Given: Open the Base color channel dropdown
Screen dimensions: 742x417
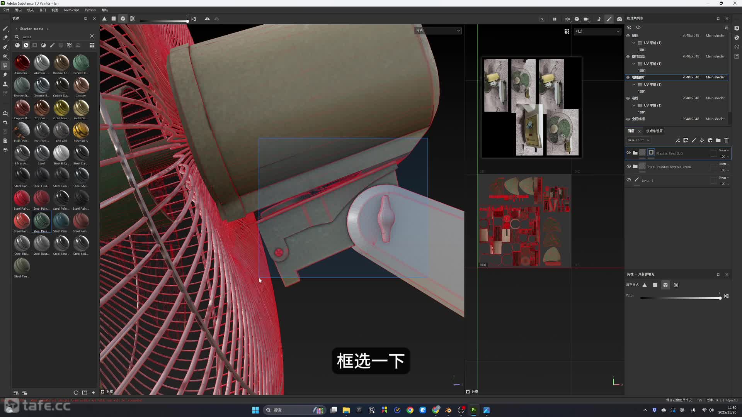Looking at the screenshot, I should [638, 140].
